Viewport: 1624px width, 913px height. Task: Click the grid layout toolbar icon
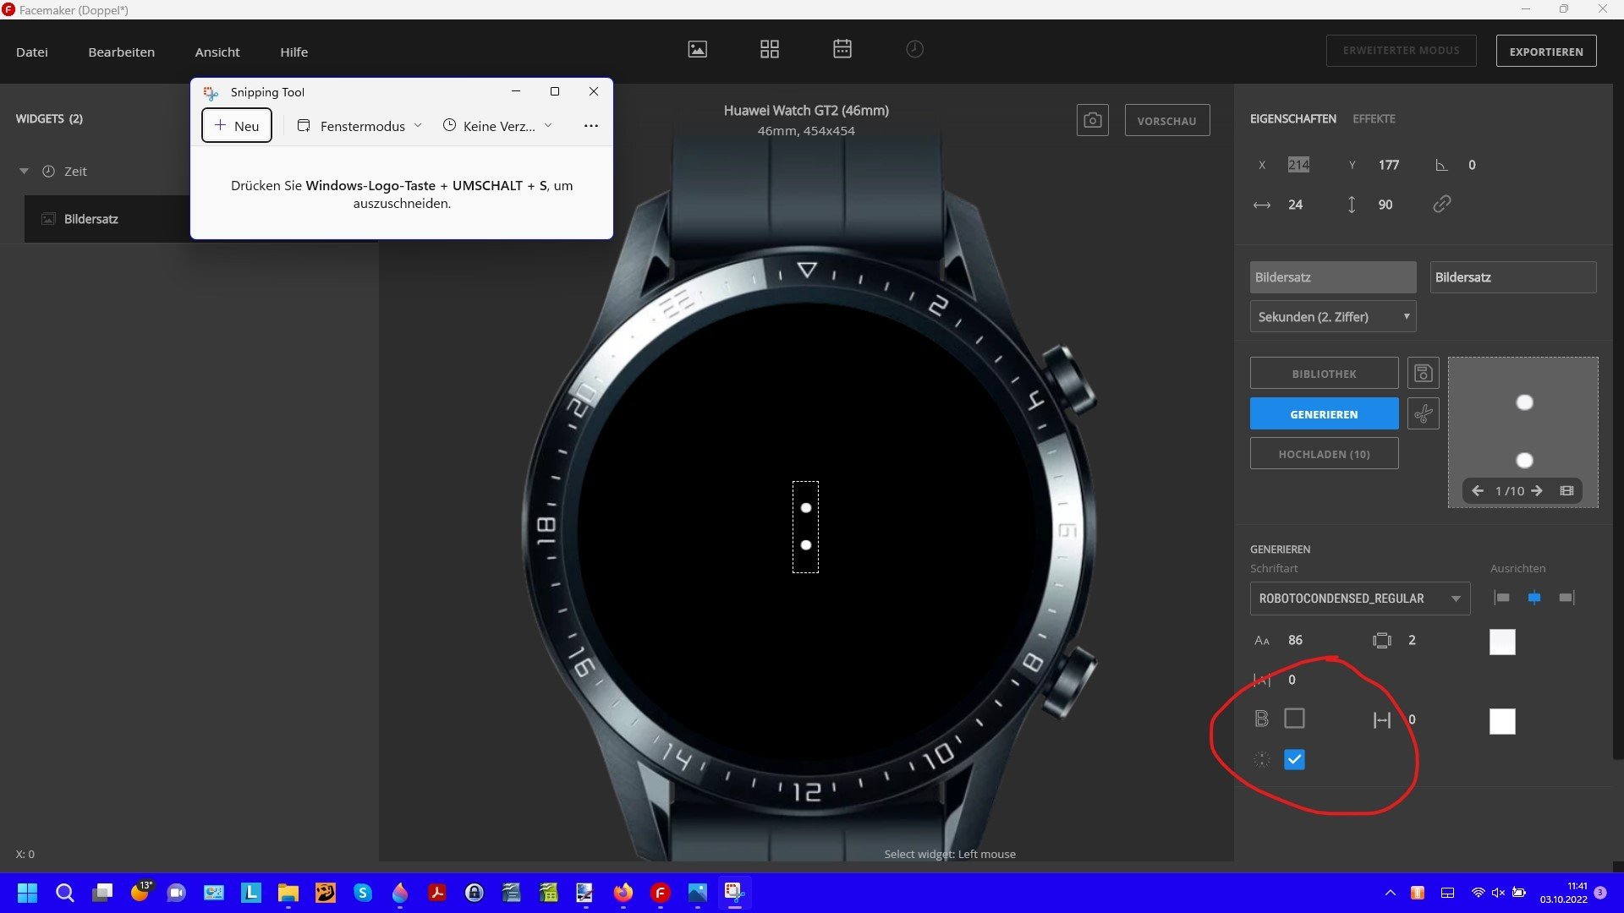769,49
